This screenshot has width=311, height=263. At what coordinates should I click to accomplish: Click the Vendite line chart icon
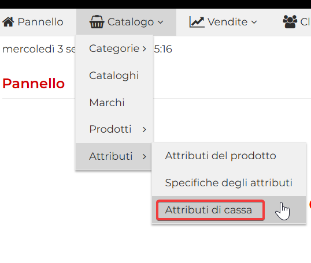197,22
